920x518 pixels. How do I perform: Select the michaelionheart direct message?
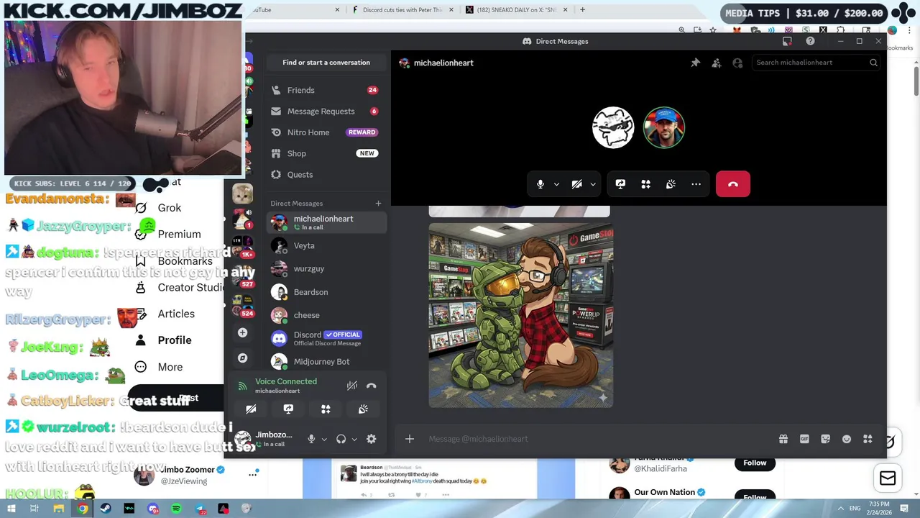click(326, 222)
